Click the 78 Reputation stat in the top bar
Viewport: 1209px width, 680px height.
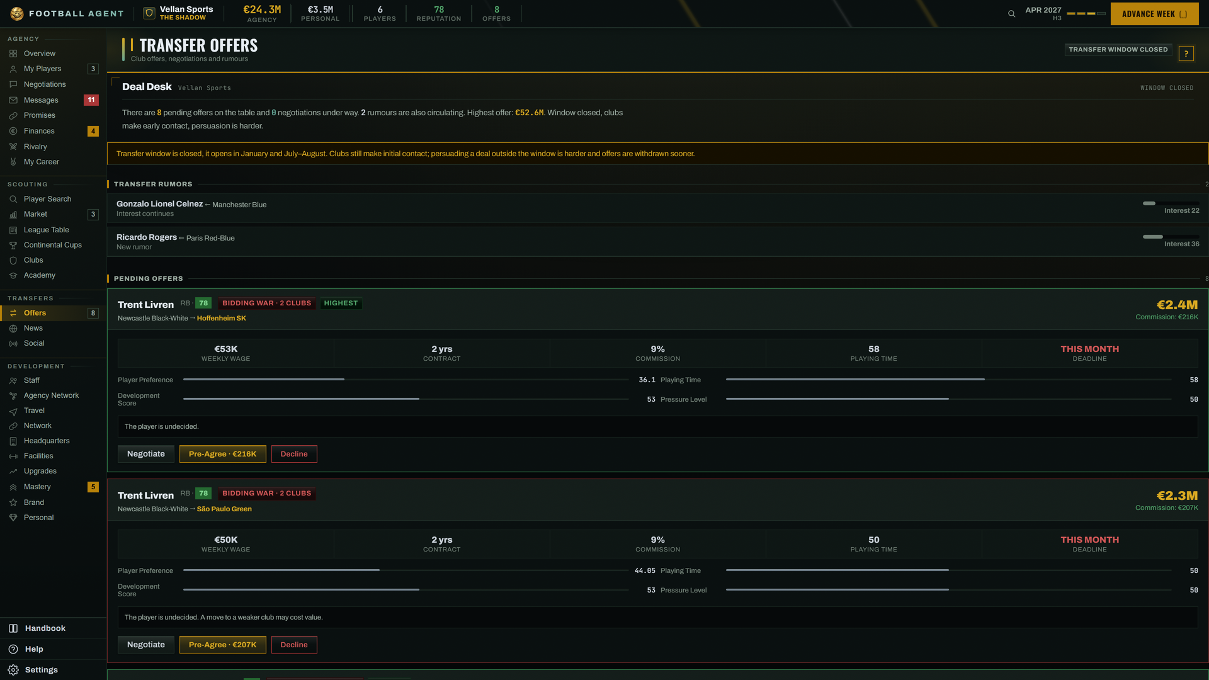pyautogui.click(x=438, y=13)
